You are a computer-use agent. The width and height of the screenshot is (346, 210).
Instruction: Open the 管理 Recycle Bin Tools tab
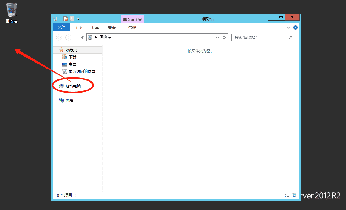coord(132,27)
